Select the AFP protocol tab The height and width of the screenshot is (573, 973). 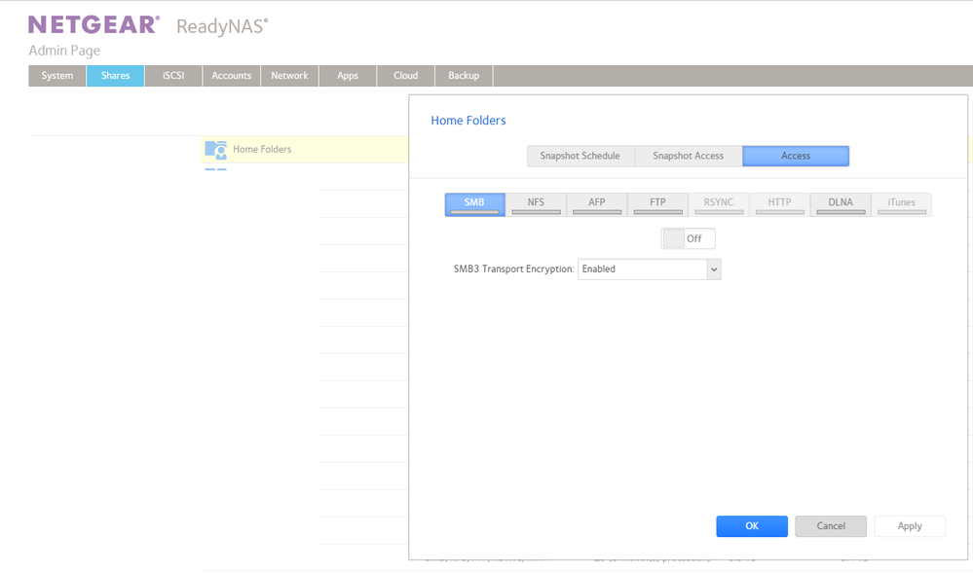597,203
